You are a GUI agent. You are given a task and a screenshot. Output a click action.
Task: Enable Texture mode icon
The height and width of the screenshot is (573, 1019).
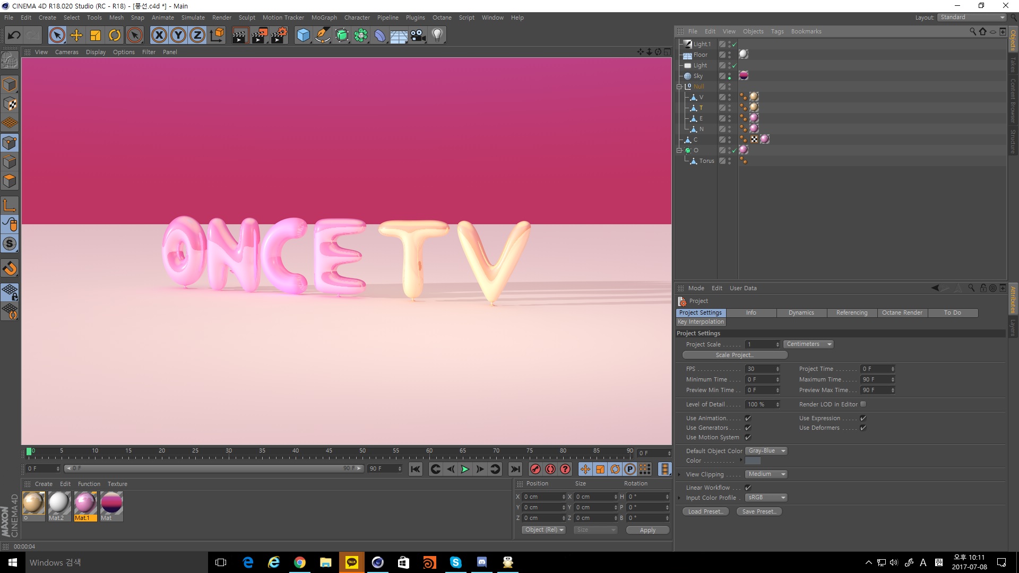[x=10, y=104]
